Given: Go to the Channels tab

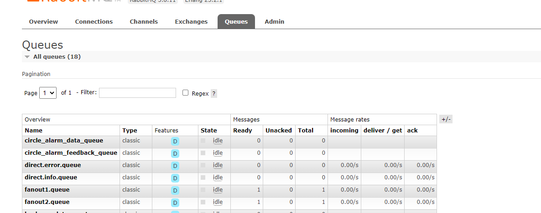Looking at the screenshot, I should [144, 21].
